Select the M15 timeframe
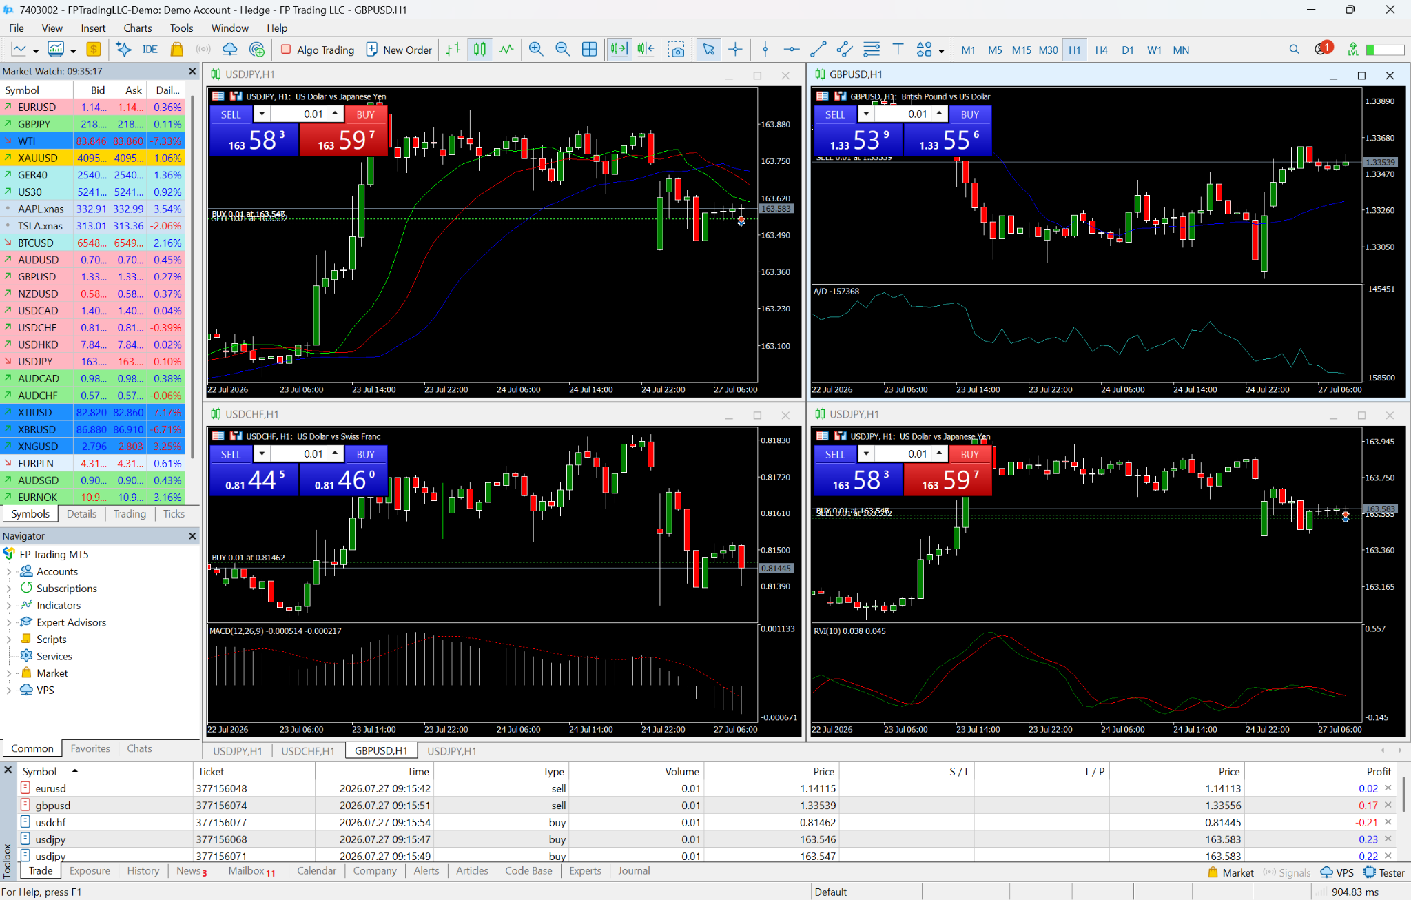Screen dimensions: 1411x900 pyautogui.click(x=1021, y=50)
